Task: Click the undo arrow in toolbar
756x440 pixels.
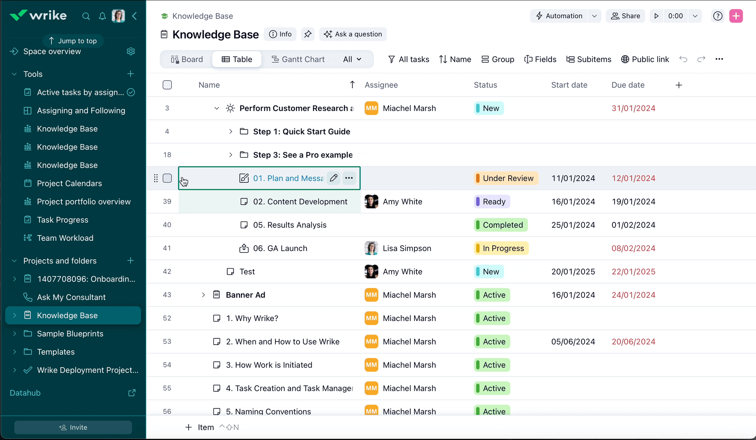Action: coord(683,59)
